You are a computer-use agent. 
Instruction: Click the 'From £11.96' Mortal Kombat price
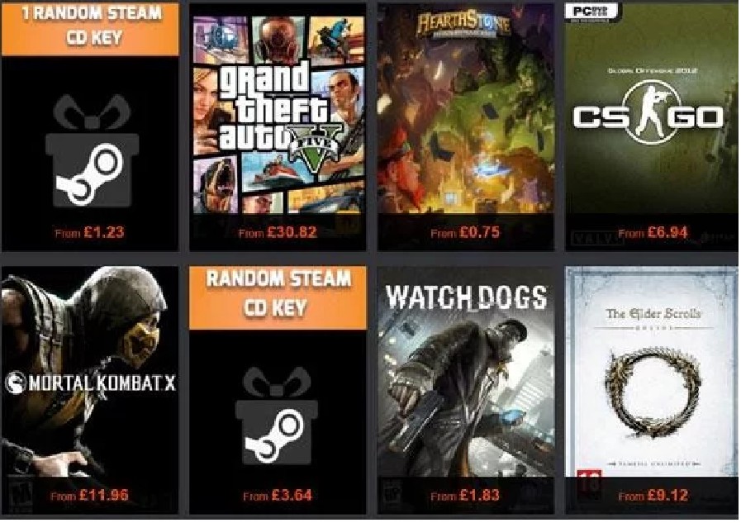pos(89,495)
